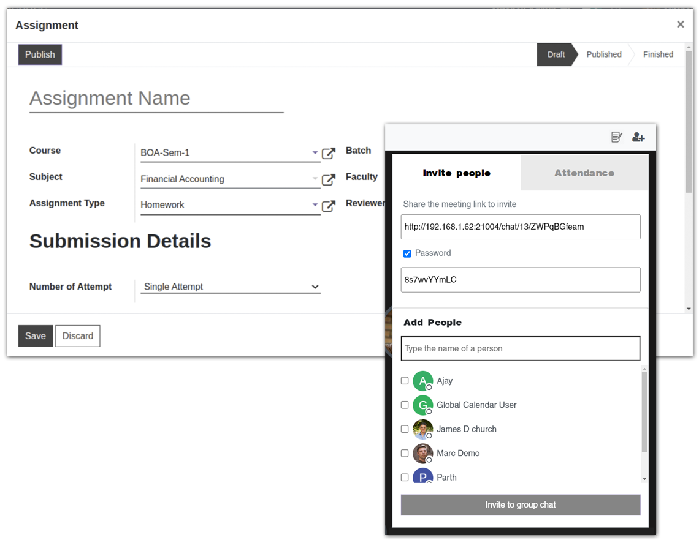Expand the Course dropdown arrow
This screenshot has width=699, height=551.
(x=315, y=153)
